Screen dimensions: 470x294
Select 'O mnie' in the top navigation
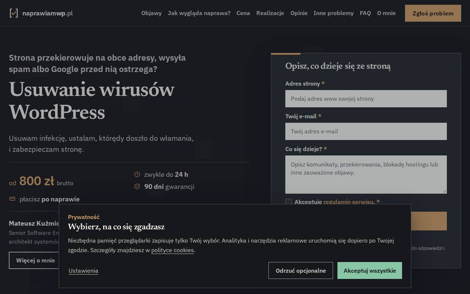click(x=386, y=13)
